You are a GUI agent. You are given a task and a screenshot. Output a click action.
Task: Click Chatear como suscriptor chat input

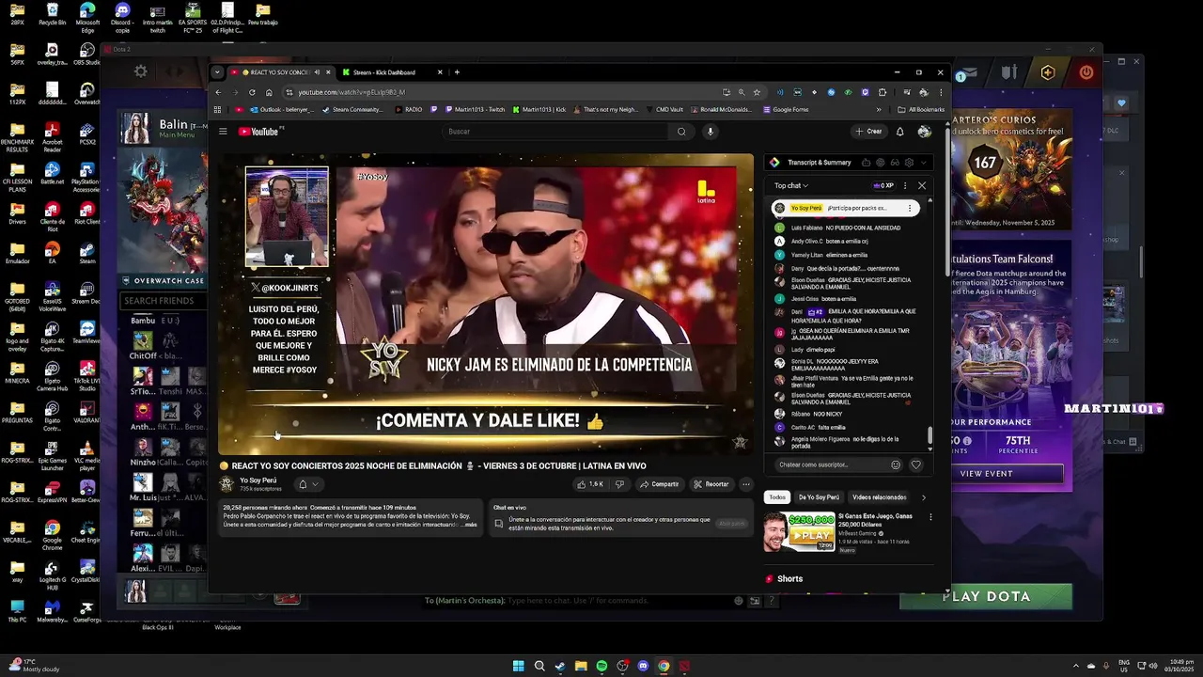pyautogui.click(x=831, y=464)
